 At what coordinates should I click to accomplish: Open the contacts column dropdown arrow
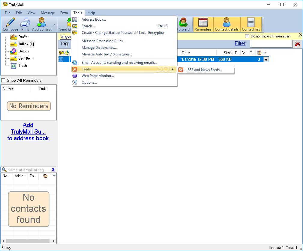[x=54, y=176]
